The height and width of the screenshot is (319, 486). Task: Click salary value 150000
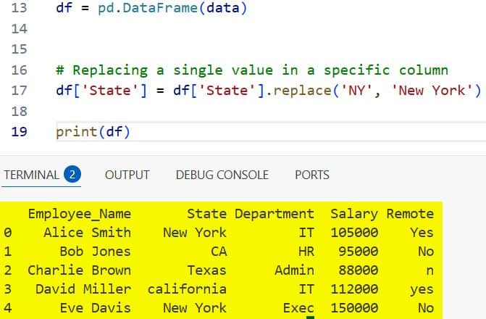[x=354, y=308]
